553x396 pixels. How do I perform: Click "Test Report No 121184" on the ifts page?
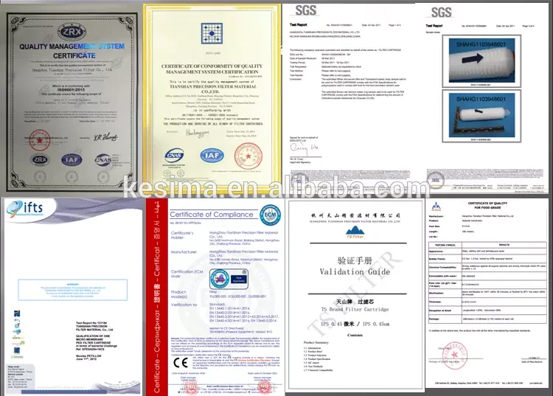91,323
